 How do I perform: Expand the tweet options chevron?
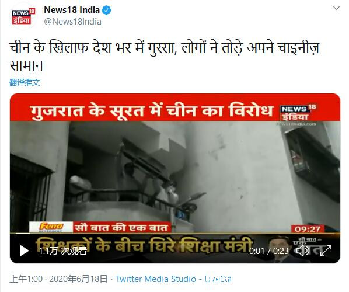[336, 8]
